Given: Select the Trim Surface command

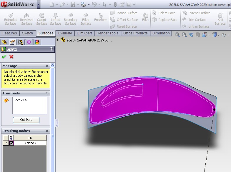Looking at the screenshot, I should point(194,20).
